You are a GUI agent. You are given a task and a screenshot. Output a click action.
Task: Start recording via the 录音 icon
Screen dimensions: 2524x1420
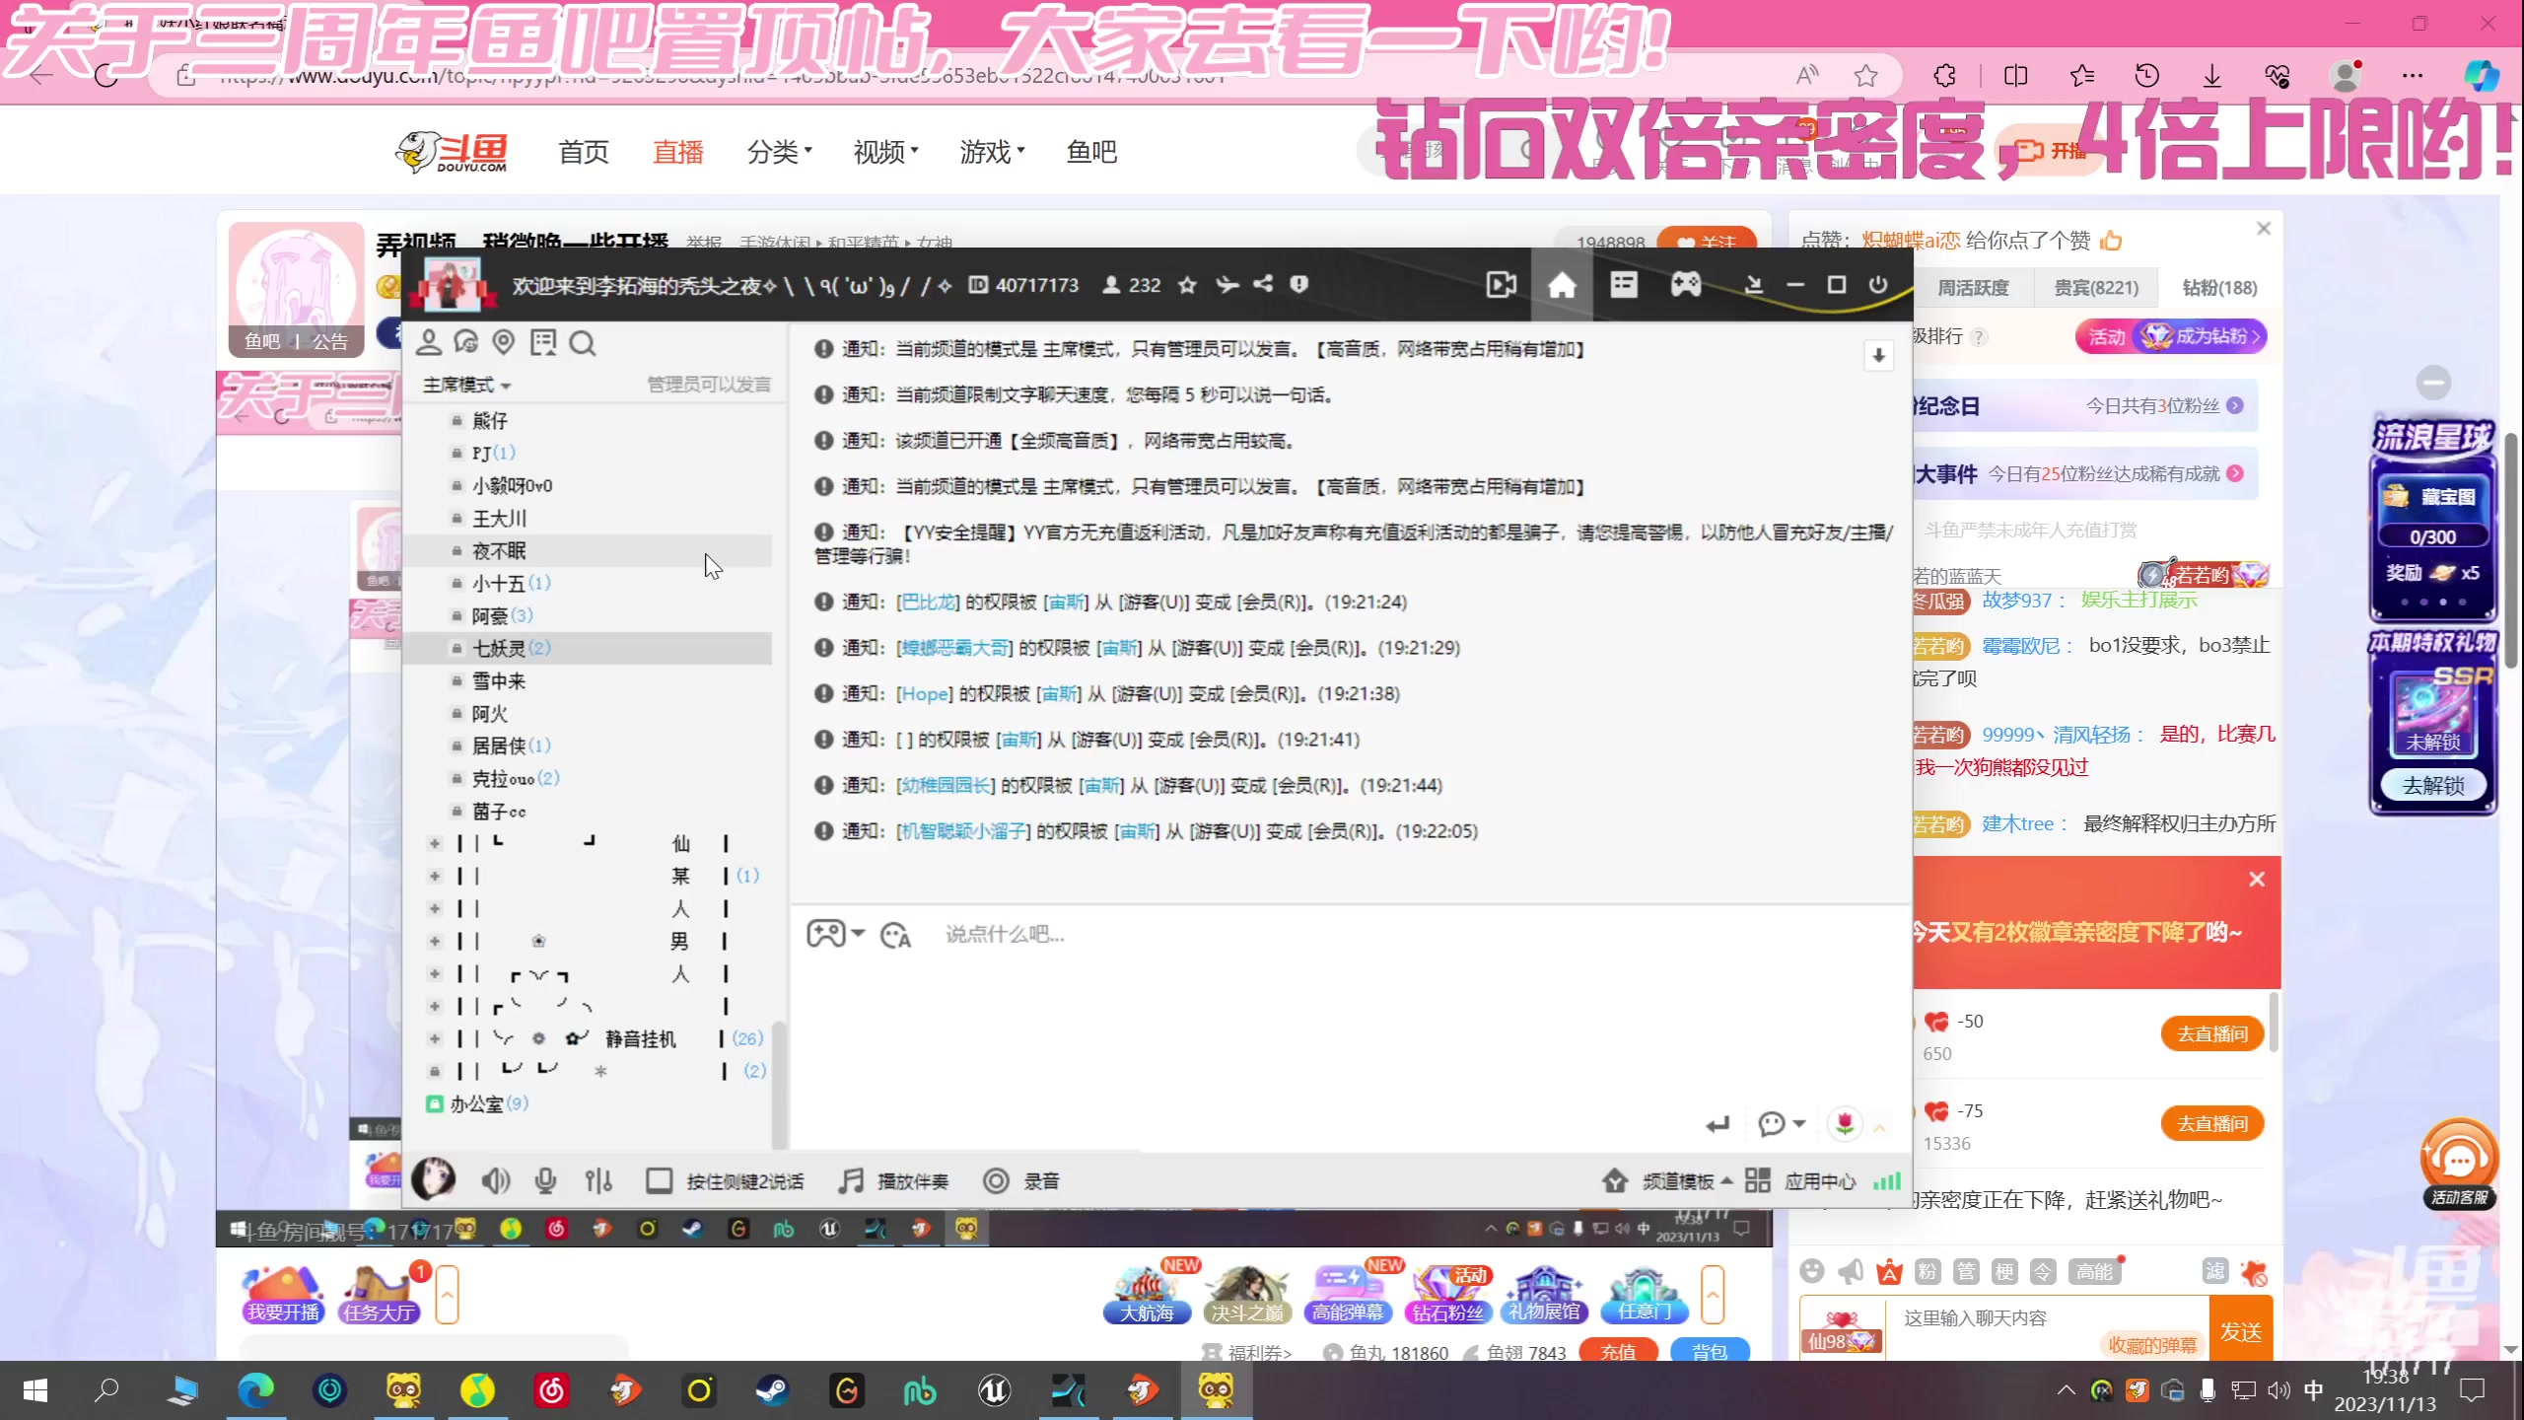[x=997, y=1180]
